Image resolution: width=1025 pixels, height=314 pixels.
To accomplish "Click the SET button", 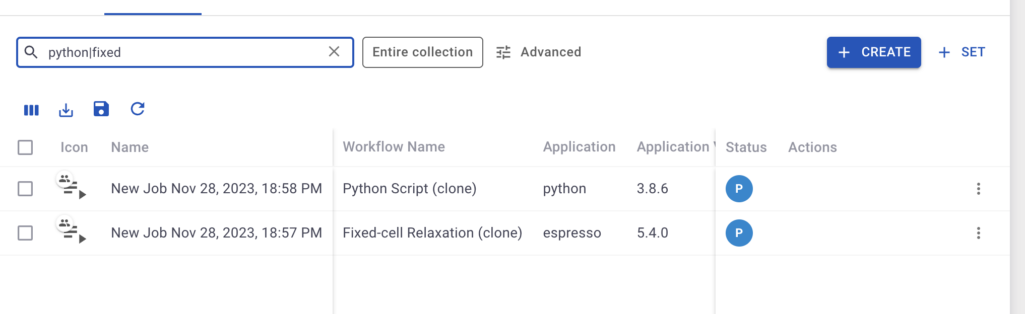I will [x=962, y=52].
